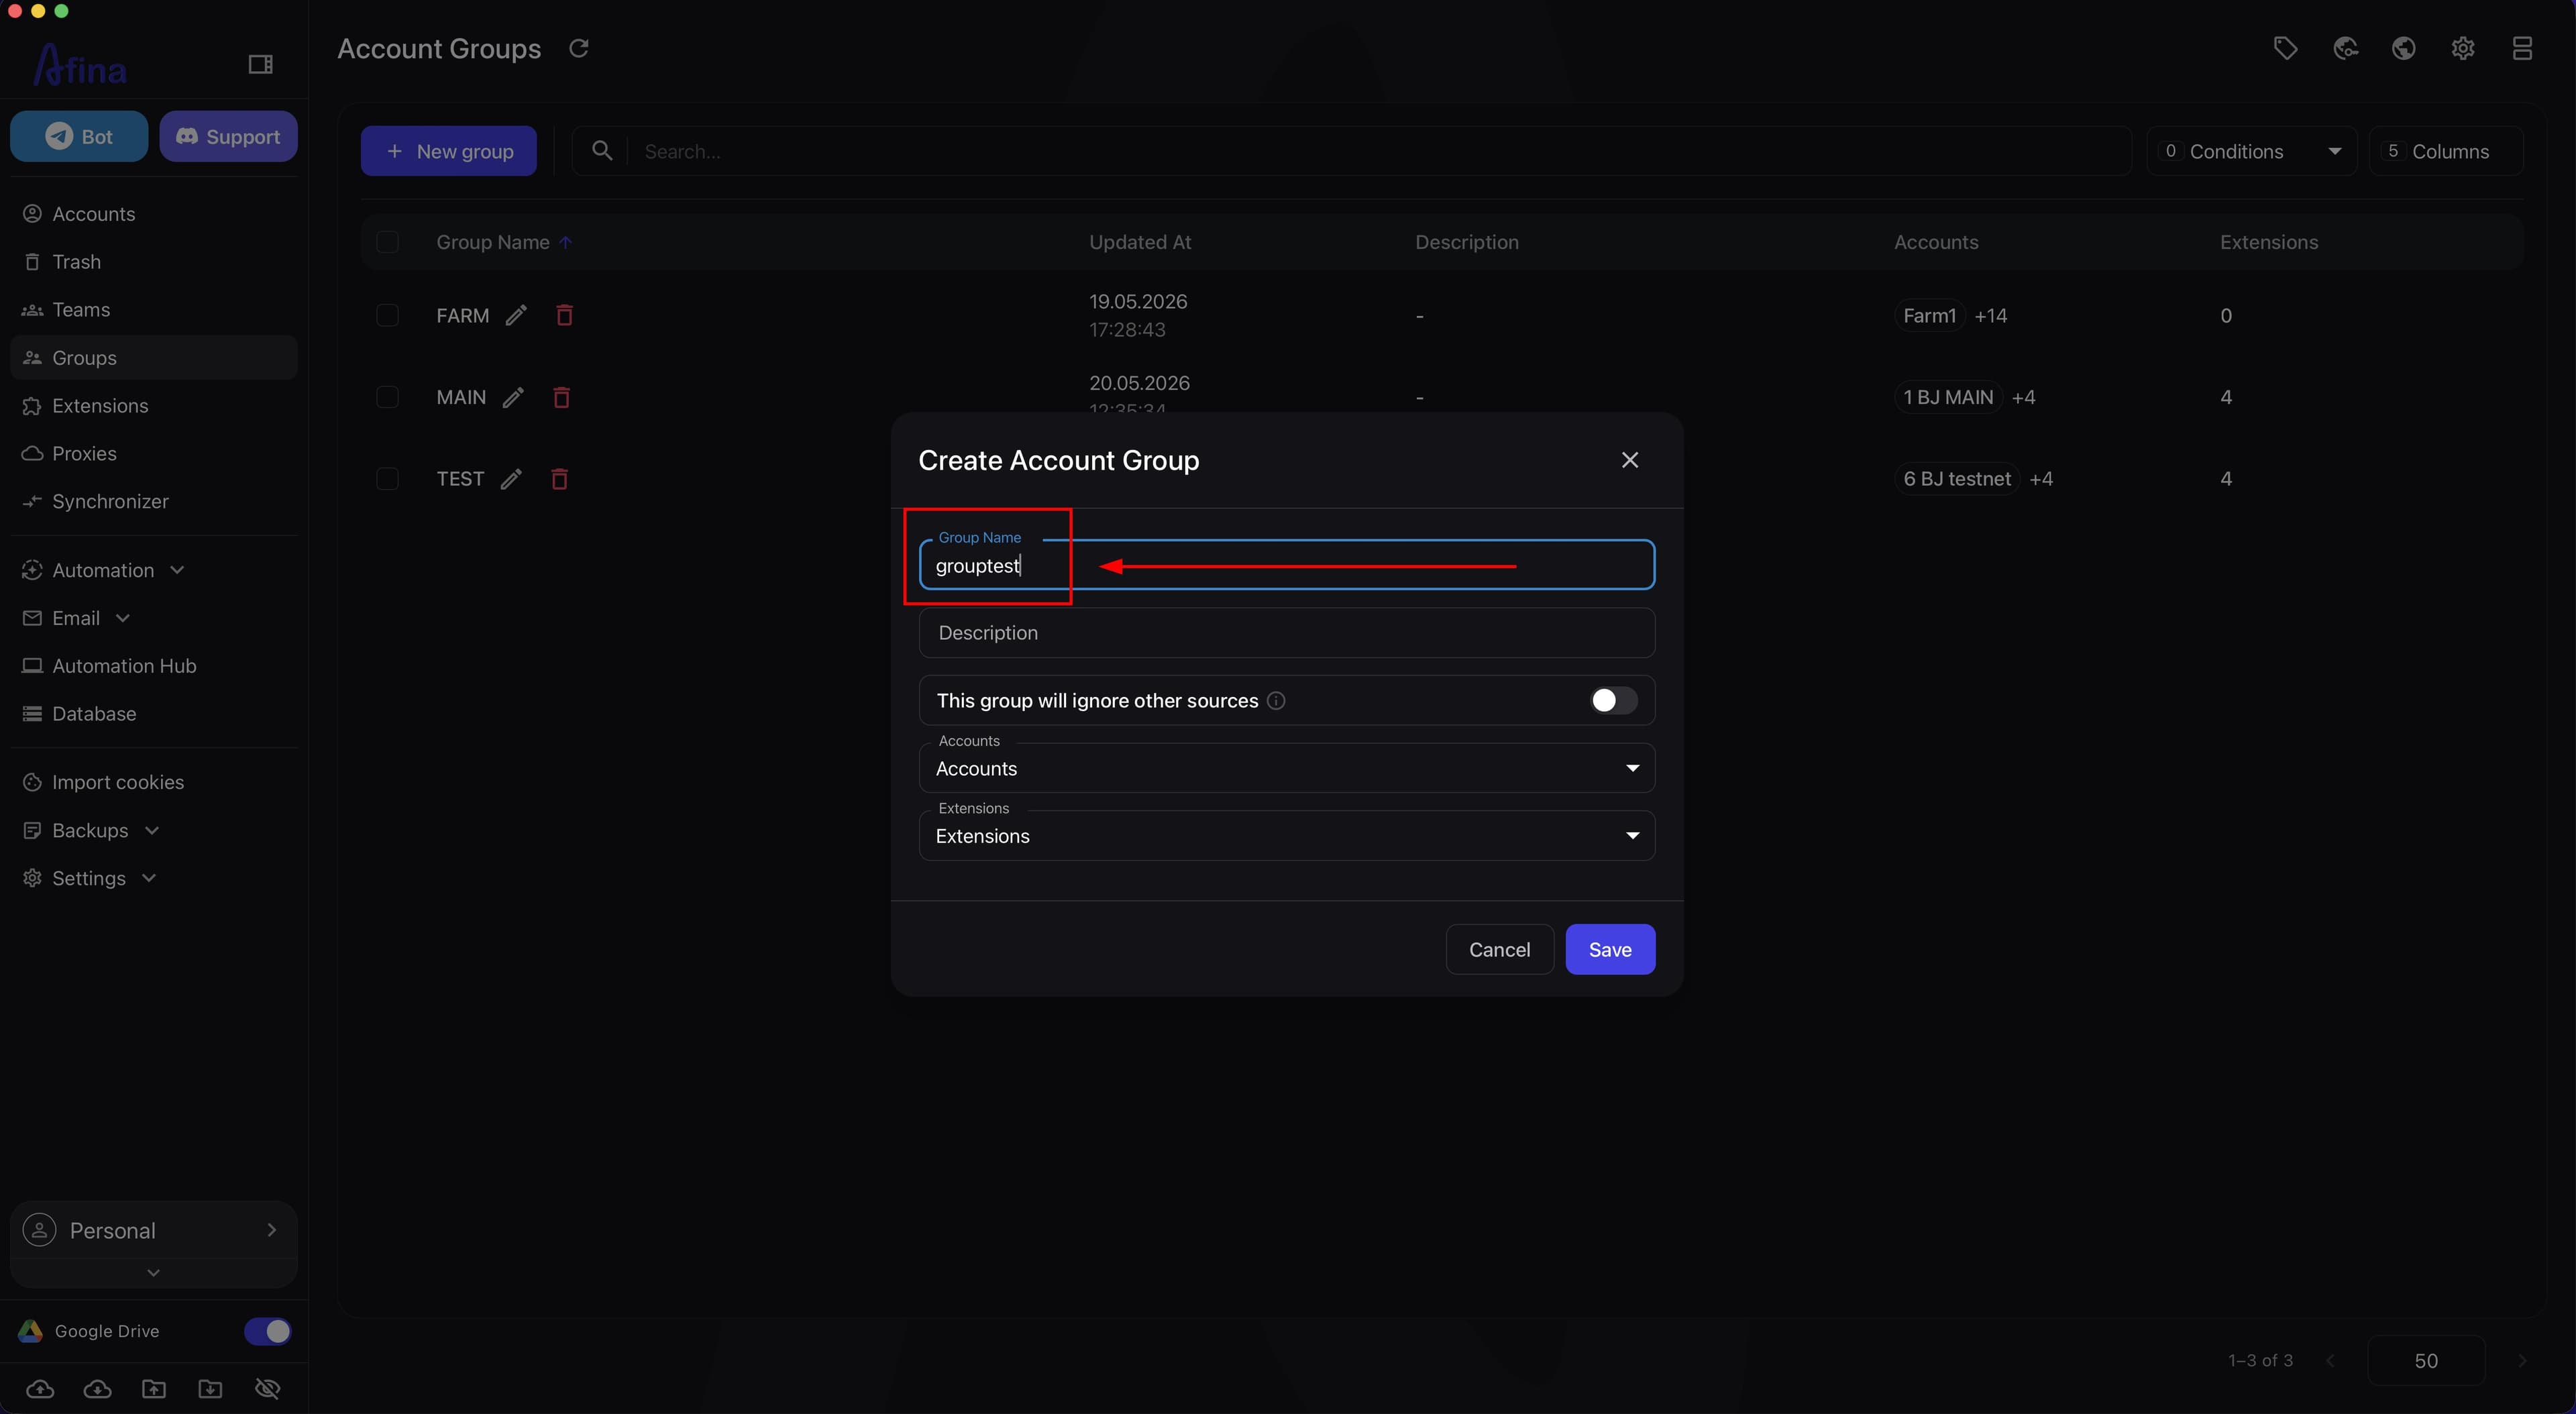Open the Columns selector
The height and width of the screenshot is (1414, 2576).
(x=2446, y=151)
